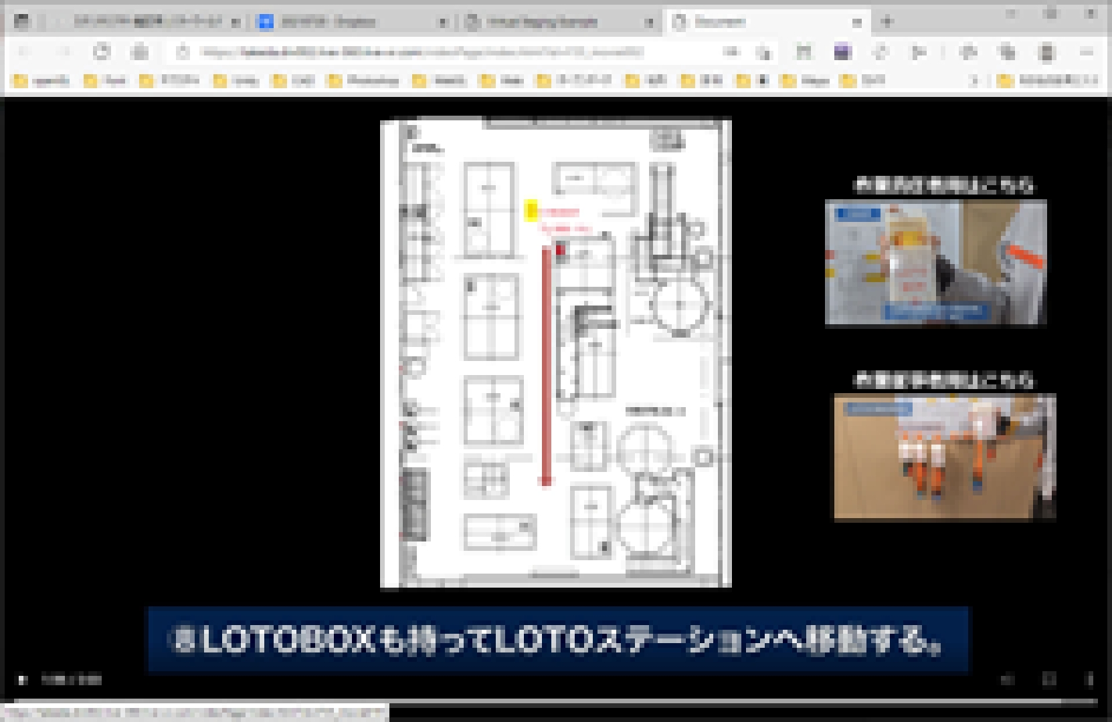1112x722 pixels.
Task: Mute the video with the volume icon
Action: click(1008, 680)
